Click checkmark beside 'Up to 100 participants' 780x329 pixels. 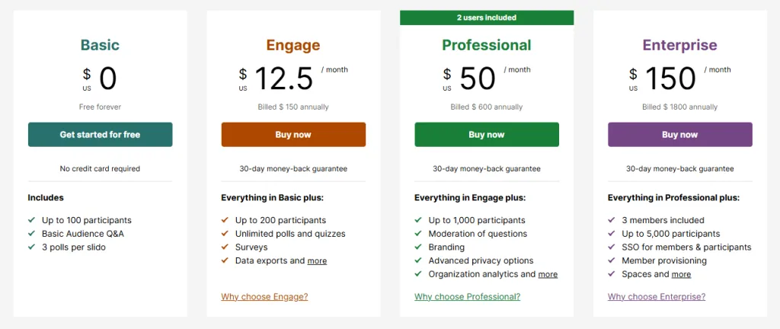(x=32, y=221)
